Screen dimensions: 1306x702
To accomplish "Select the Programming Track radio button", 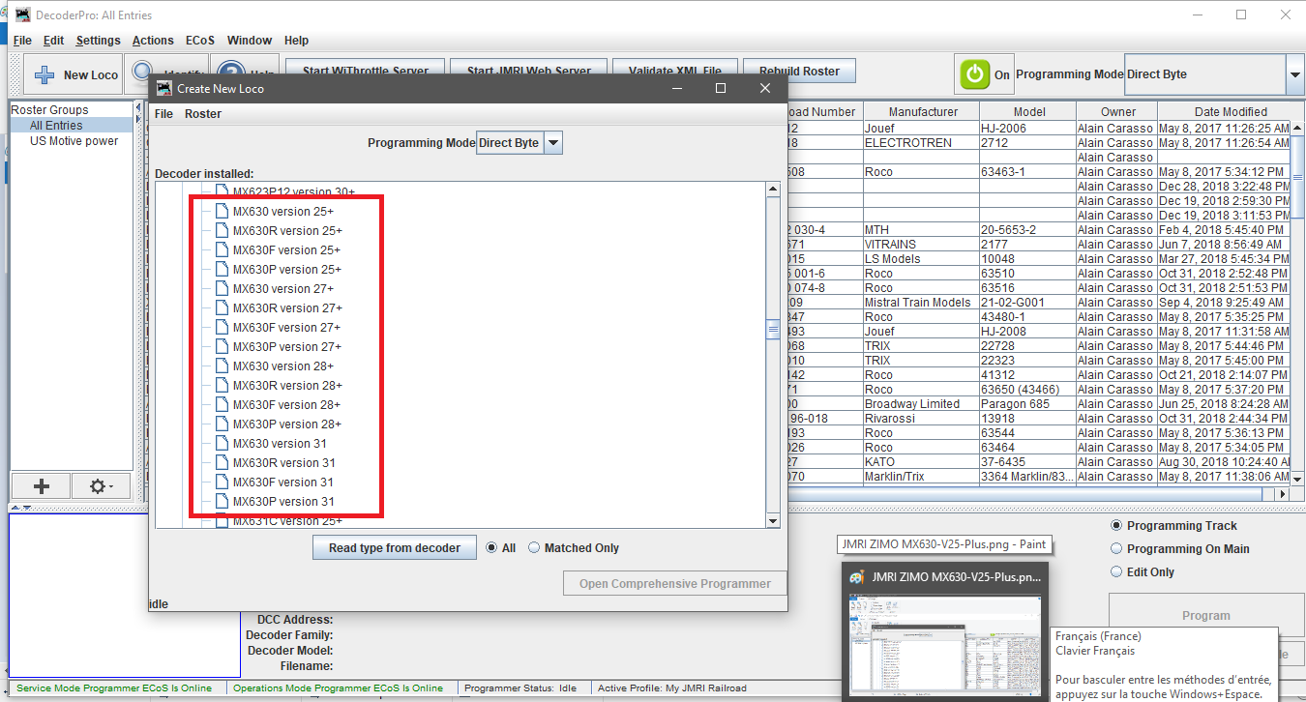I will 1117,526.
